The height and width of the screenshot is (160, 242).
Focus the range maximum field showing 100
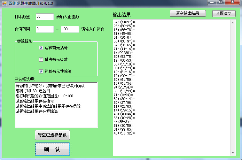pyautogui.click(x=70, y=29)
